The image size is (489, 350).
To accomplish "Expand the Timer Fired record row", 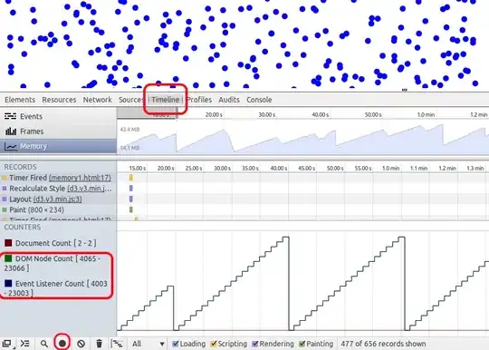I will tap(58, 178).
